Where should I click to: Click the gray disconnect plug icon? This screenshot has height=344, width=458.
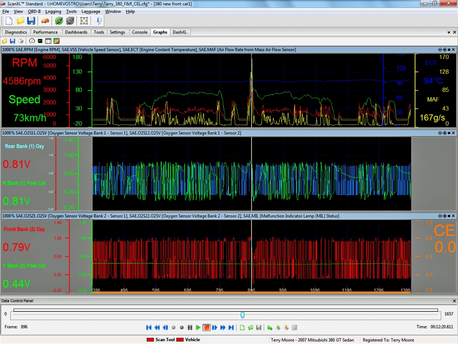tap(70, 21)
